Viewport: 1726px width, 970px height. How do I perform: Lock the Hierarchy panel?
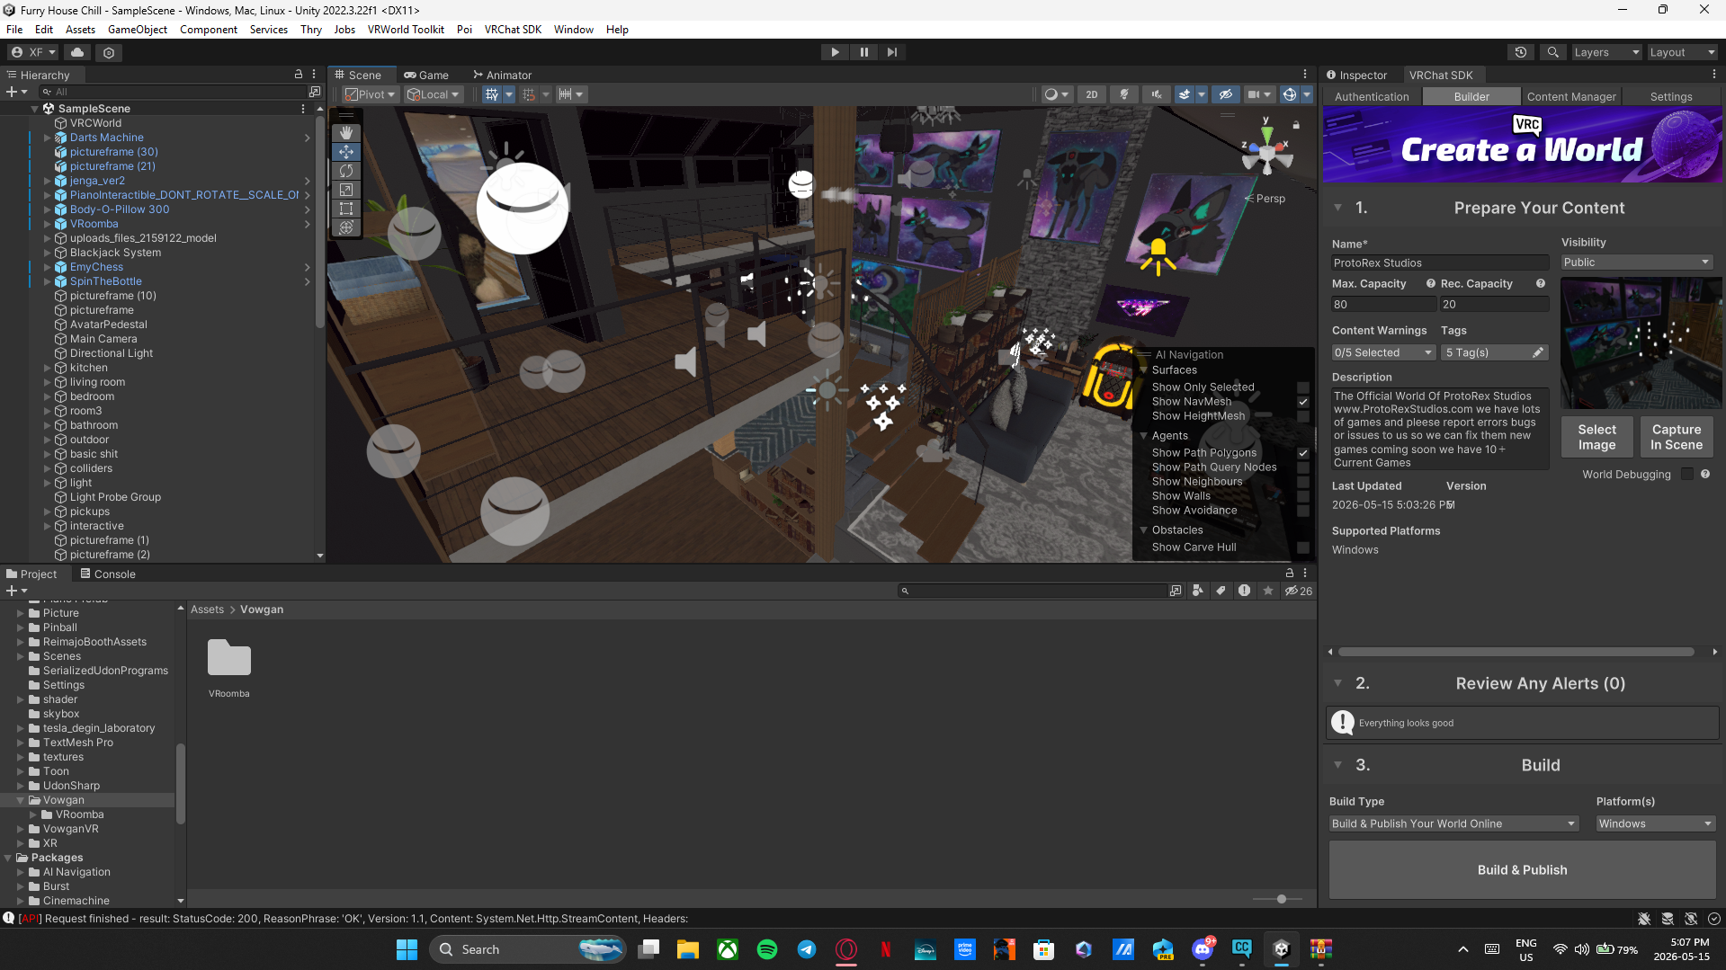point(299,75)
